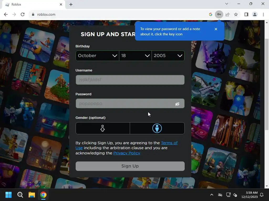Toggle password visibility eye icon

pyautogui.click(x=177, y=104)
